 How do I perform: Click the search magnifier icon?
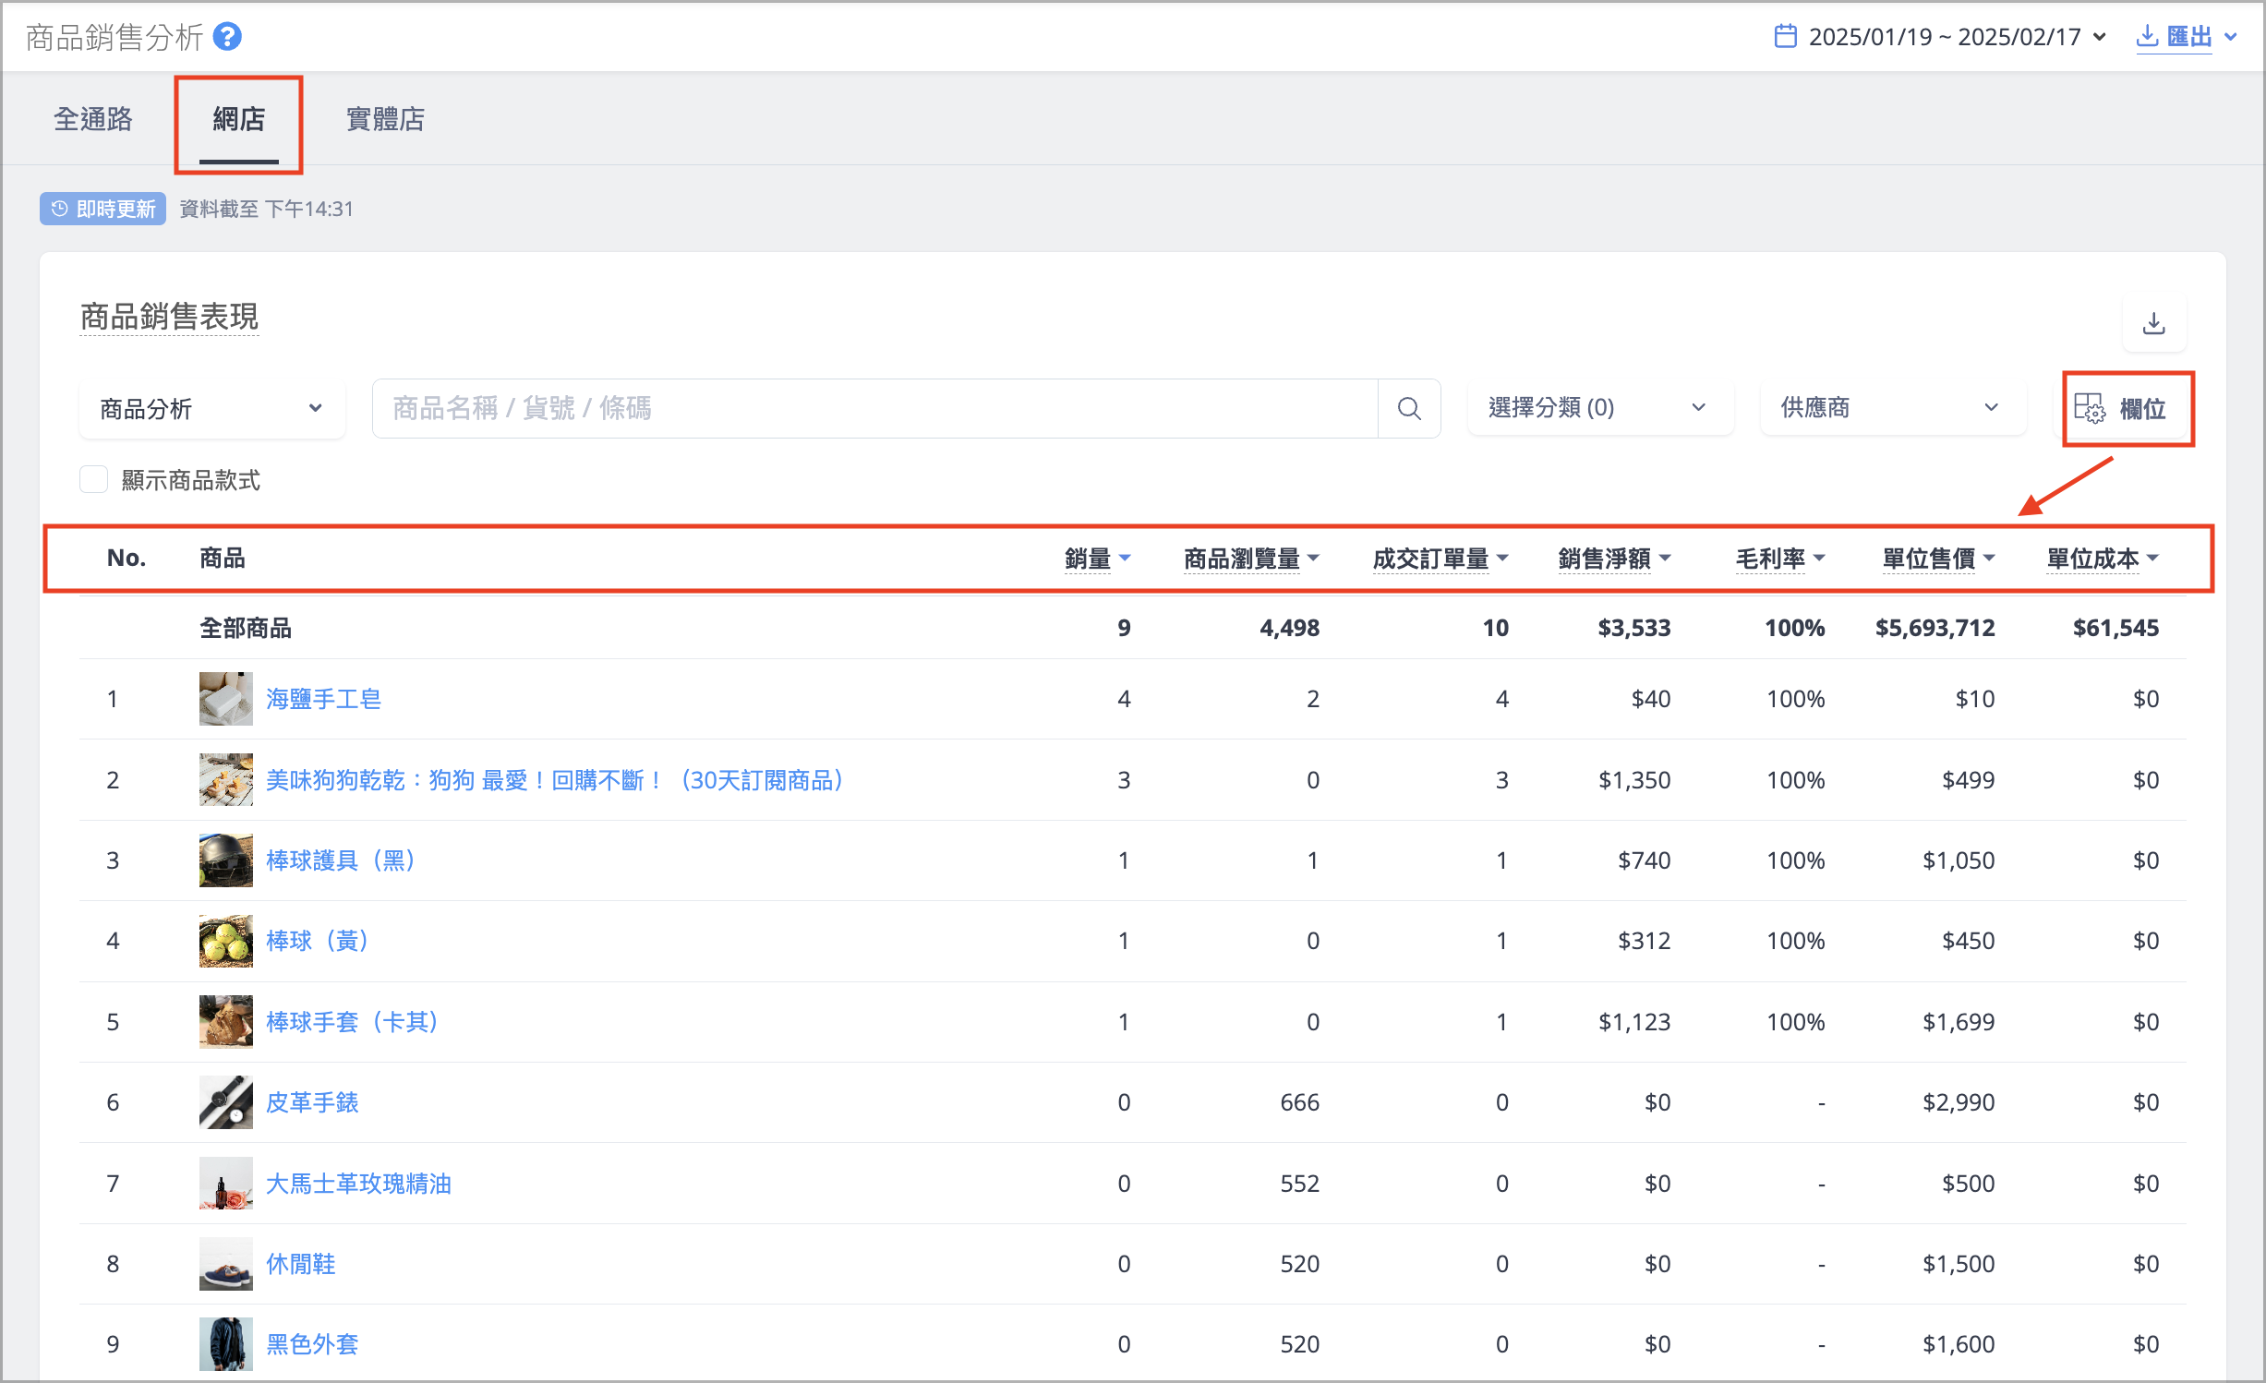pyautogui.click(x=1409, y=408)
